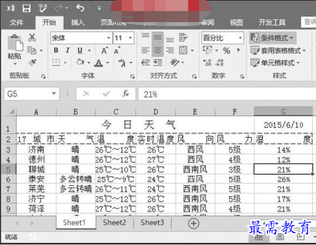Click the Undo arrow in quick access toolbar
The height and width of the screenshot is (245, 316).
point(80,8)
